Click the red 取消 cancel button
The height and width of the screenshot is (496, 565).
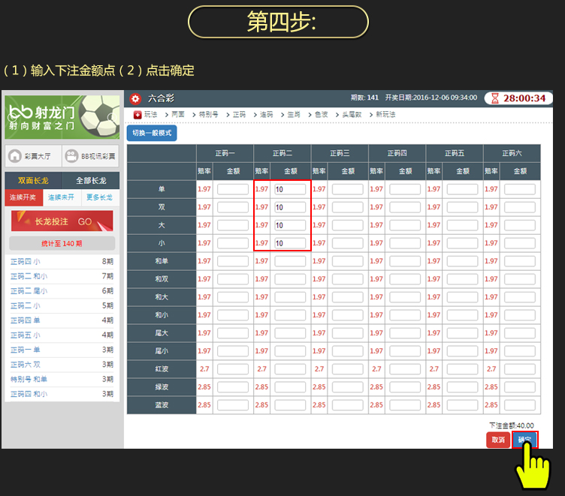tap(497, 440)
